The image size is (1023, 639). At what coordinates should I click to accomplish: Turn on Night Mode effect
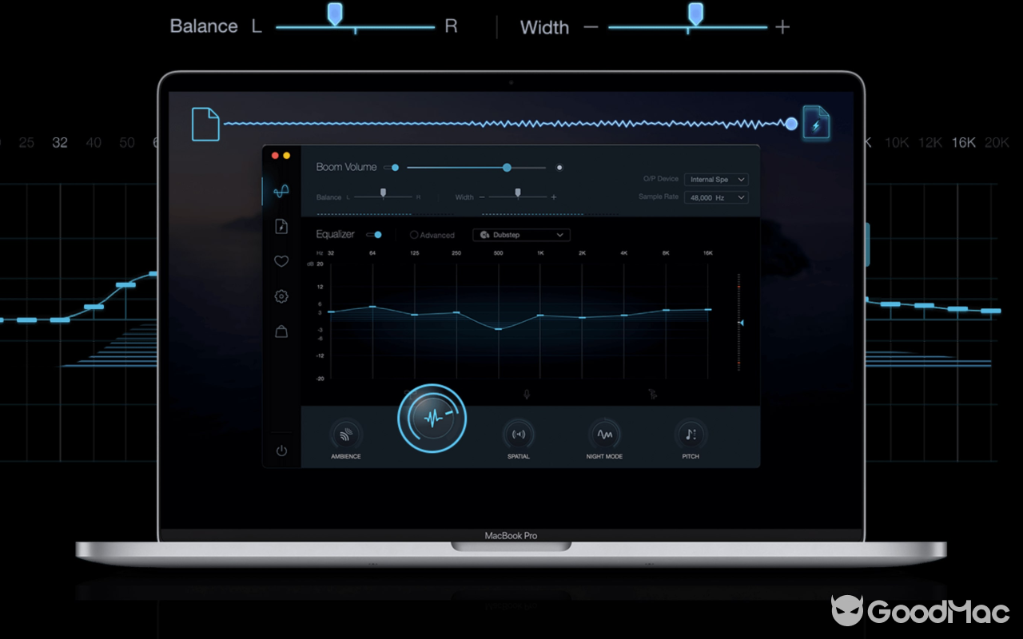click(x=604, y=434)
